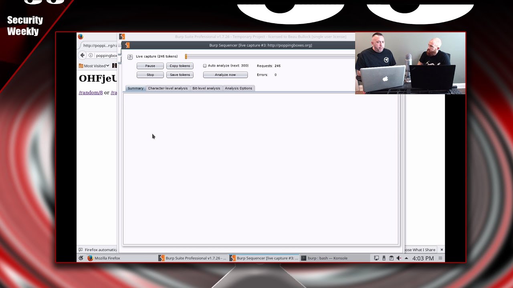This screenshot has width=513, height=288.
Task: Expand hidden system tray icons arrow
Action: [406, 258]
